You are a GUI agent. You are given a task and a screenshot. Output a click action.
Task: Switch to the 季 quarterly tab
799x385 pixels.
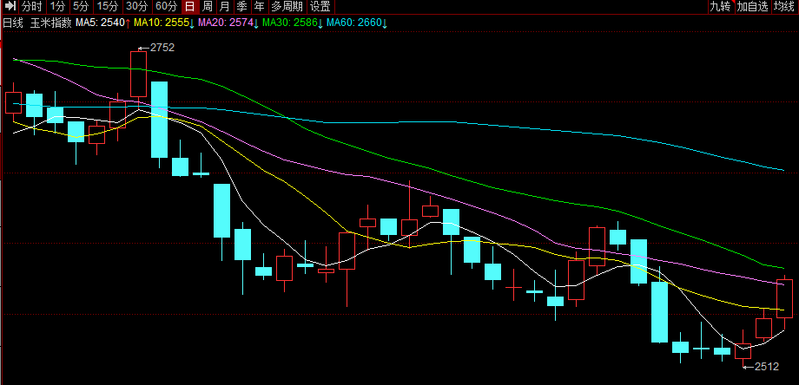pyautogui.click(x=242, y=7)
